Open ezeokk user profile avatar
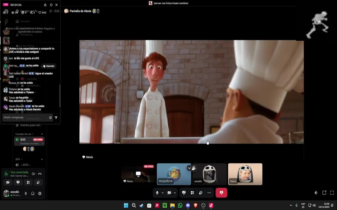The height and width of the screenshot is (210, 337). click(6, 193)
